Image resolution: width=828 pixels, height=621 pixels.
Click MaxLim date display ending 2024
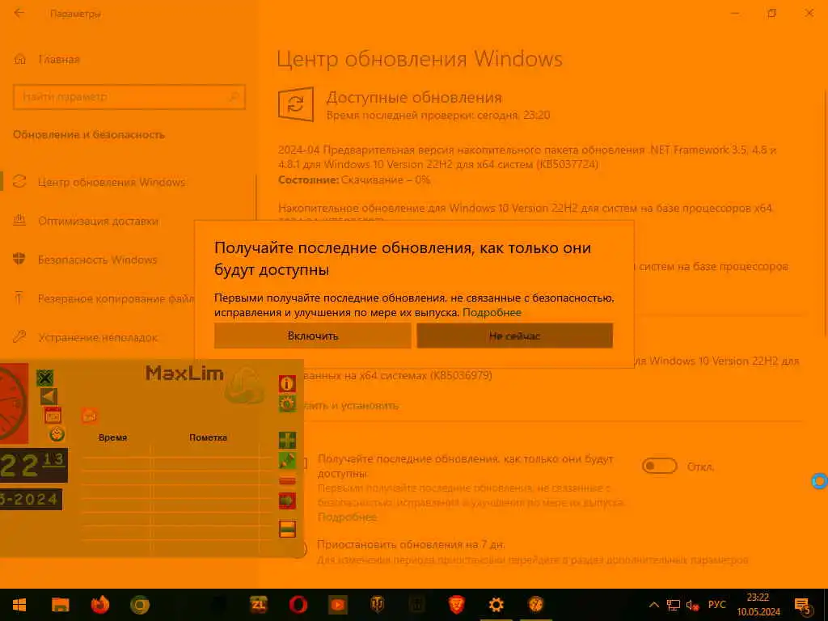[x=30, y=499]
